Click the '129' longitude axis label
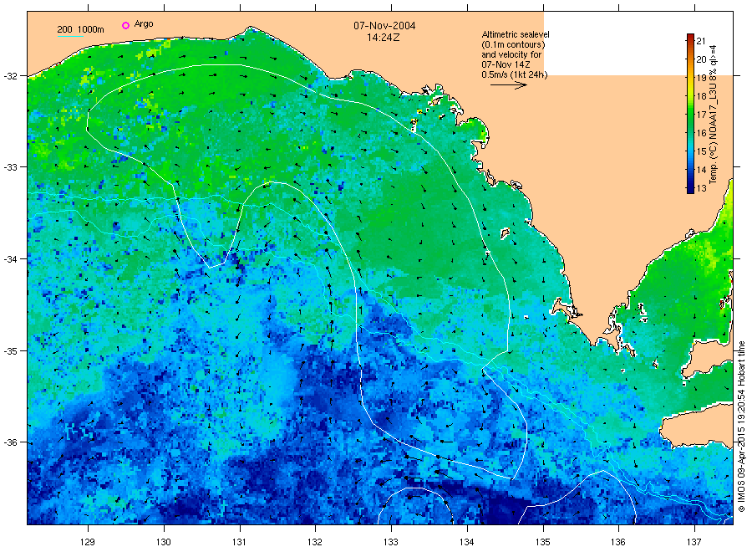 (x=88, y=542)
